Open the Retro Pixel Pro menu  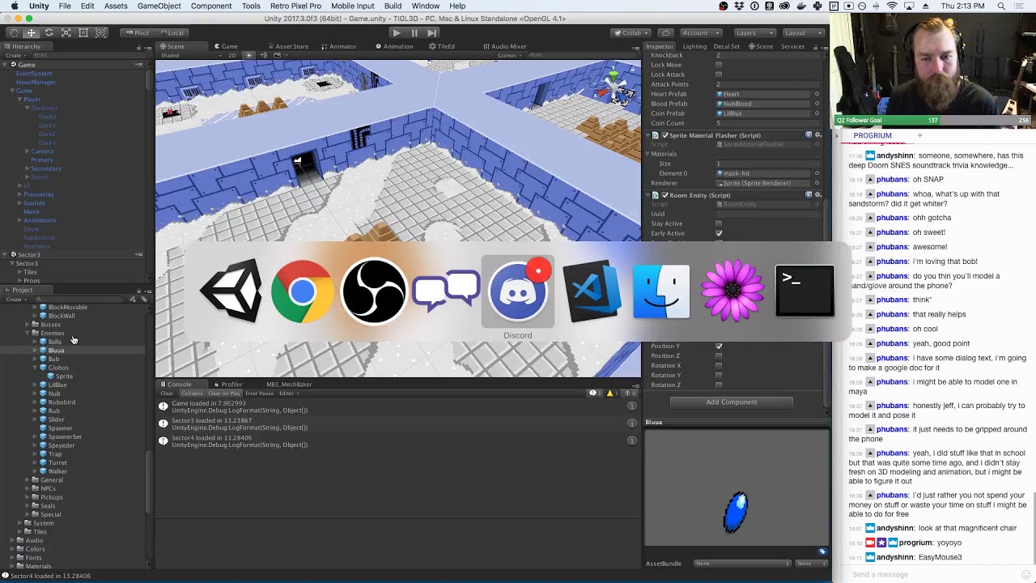coord(295,6)
